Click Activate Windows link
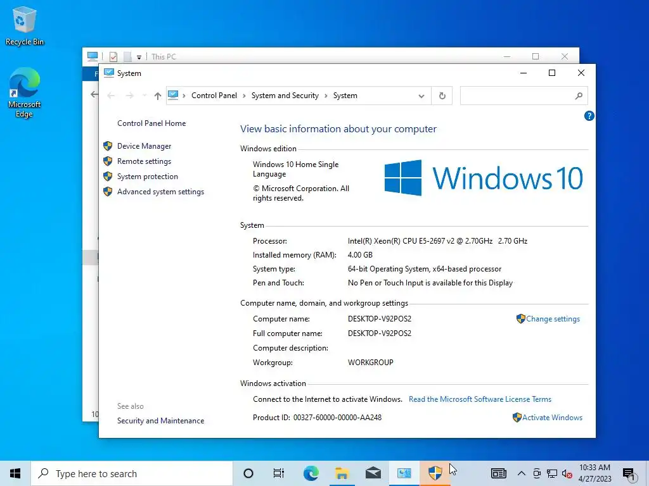 click(x=552, y=418)
